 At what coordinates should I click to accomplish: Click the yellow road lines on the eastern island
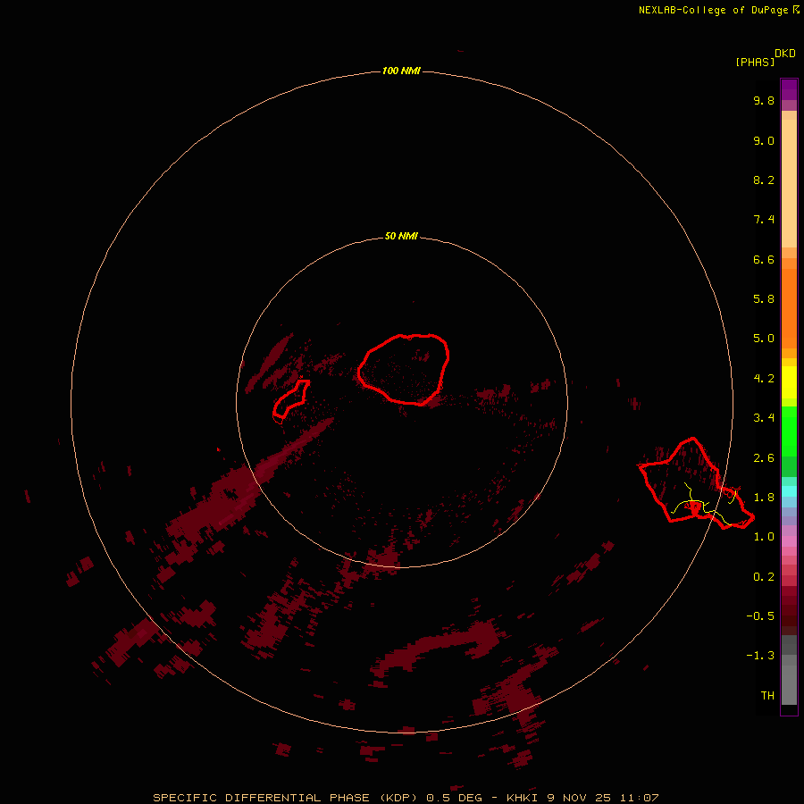pyautogui.click(x=705, y=502)
